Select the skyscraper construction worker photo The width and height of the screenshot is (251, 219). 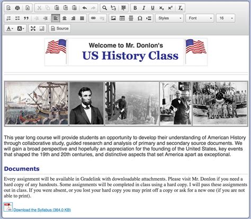(132, 104)
